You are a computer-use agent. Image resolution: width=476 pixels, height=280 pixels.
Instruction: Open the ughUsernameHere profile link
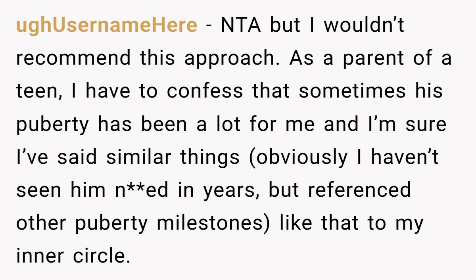(106, 26)
